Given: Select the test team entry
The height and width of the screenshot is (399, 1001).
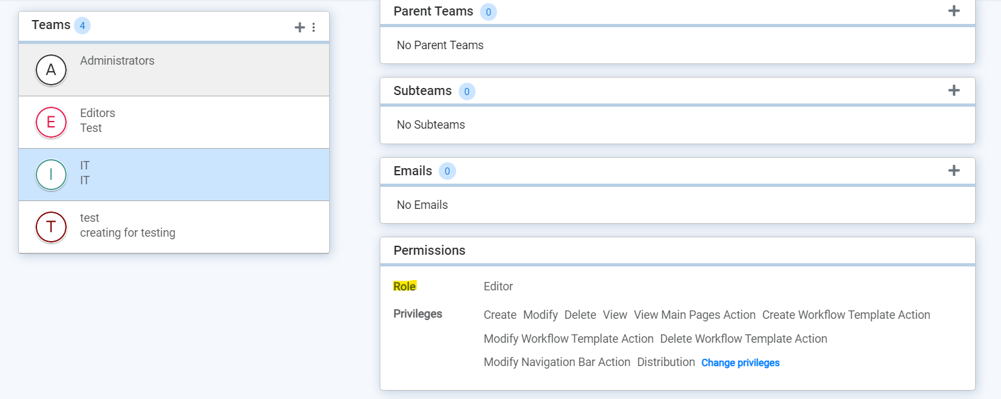Looking at the screenshot, I should tap(194, 227).
